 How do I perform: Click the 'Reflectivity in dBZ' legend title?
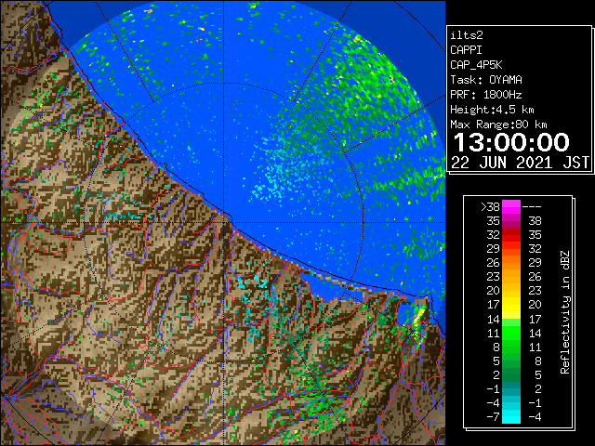(564, 312)
